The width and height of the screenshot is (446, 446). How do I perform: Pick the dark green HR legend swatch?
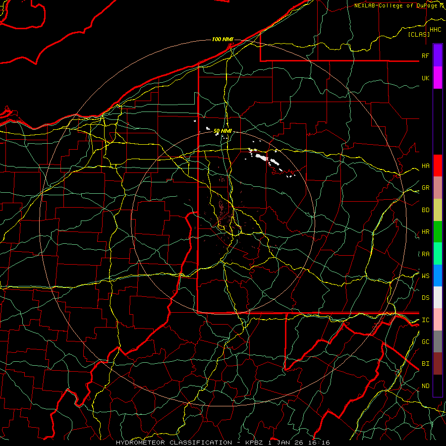click(x=438, y=231)
